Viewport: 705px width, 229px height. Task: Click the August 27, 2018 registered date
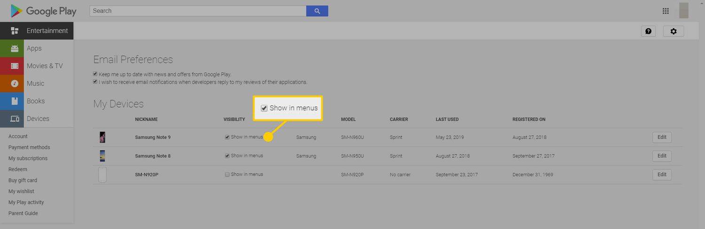(529, 137)
